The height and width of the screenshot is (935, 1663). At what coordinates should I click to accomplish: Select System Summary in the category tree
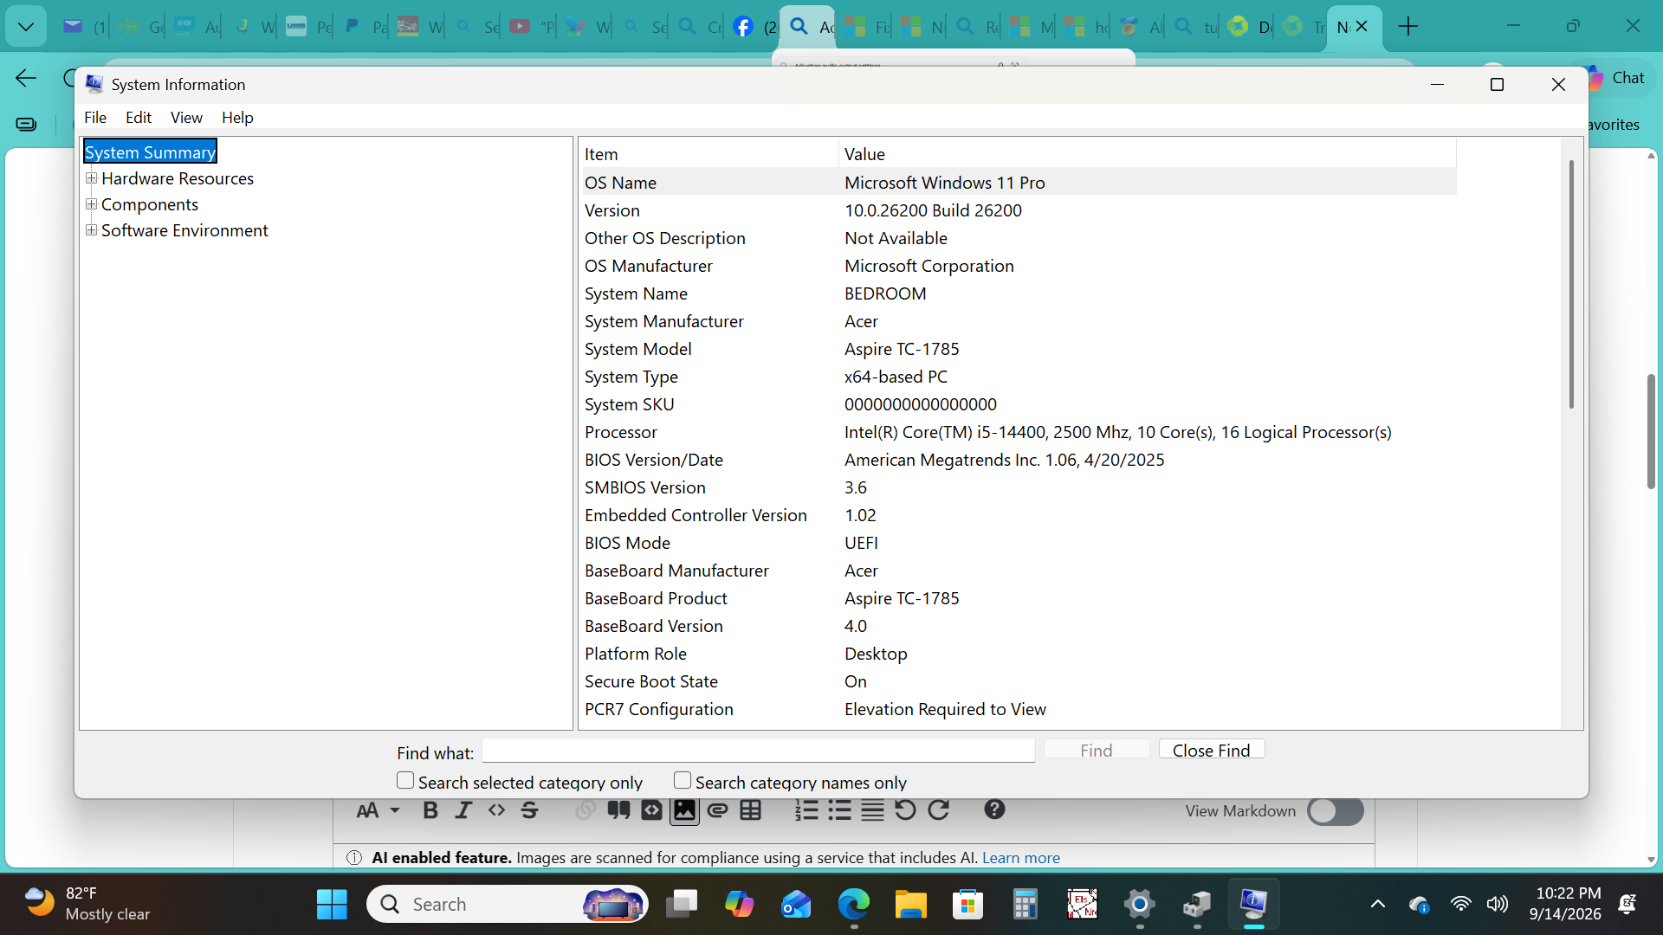tap(150, 152)
